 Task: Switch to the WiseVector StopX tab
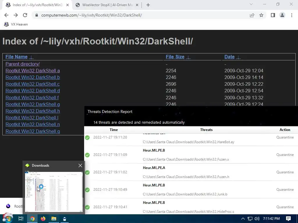tap(107, 5)
